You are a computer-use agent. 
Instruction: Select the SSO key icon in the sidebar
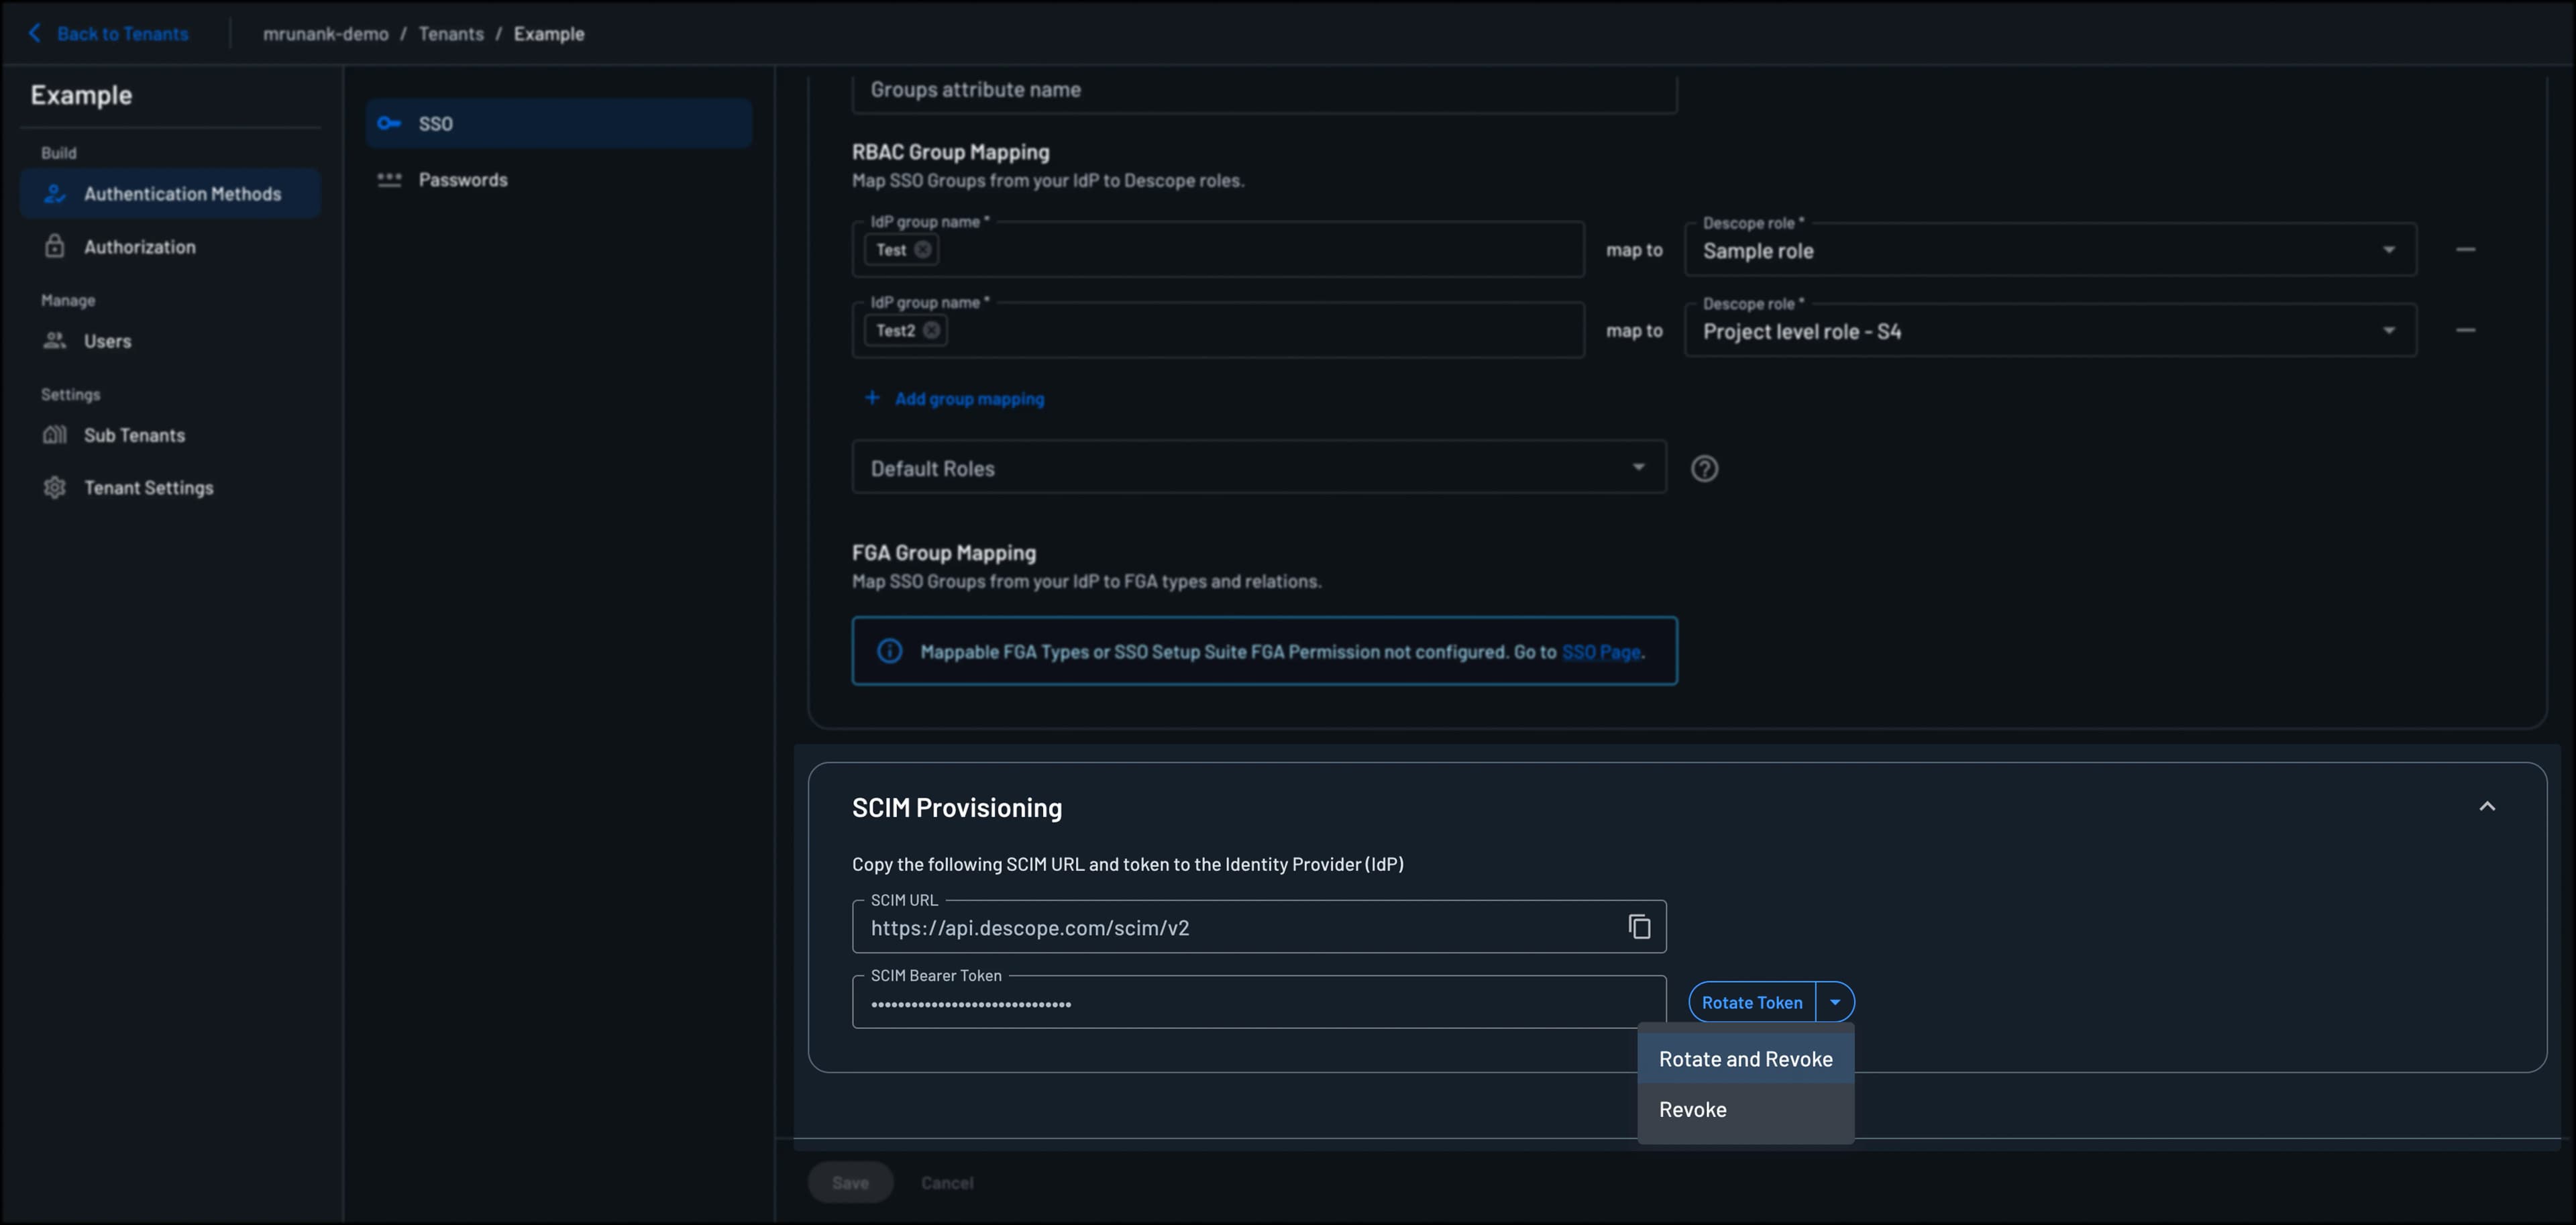pyautogui.click(x=390, y=123)
